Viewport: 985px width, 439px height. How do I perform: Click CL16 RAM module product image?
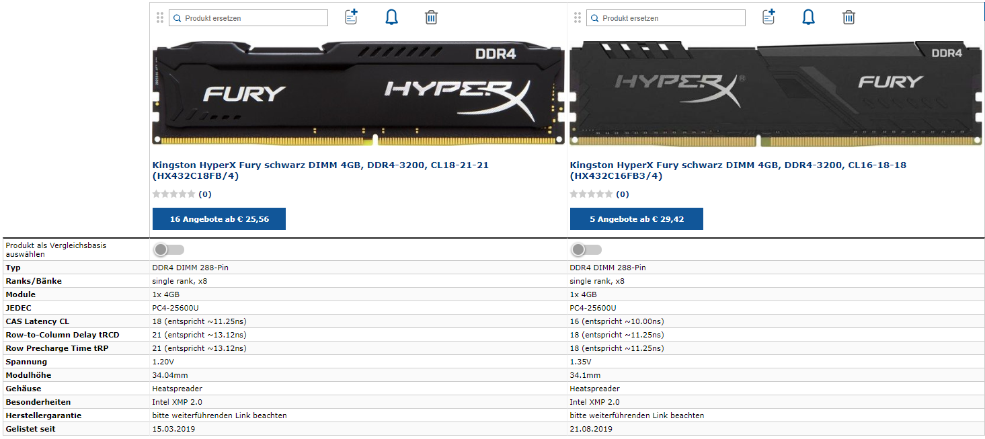click(776, 93)
